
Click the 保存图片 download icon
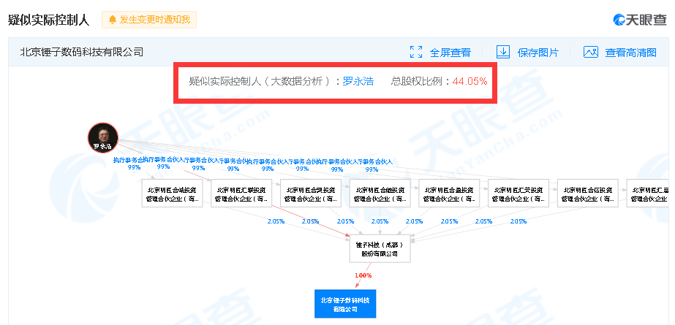(x=502, y=52)
